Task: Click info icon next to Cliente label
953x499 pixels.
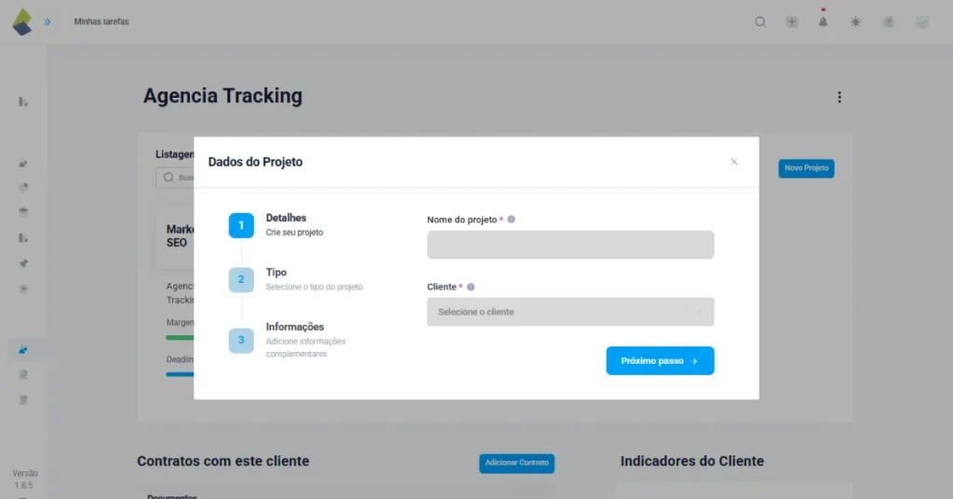Action: click(x=470, y=287)
